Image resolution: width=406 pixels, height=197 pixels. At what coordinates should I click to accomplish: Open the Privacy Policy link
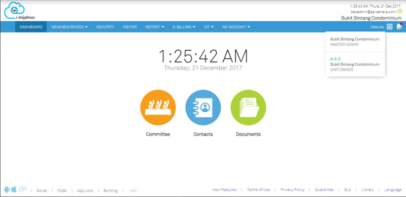(x=292, y=190)
